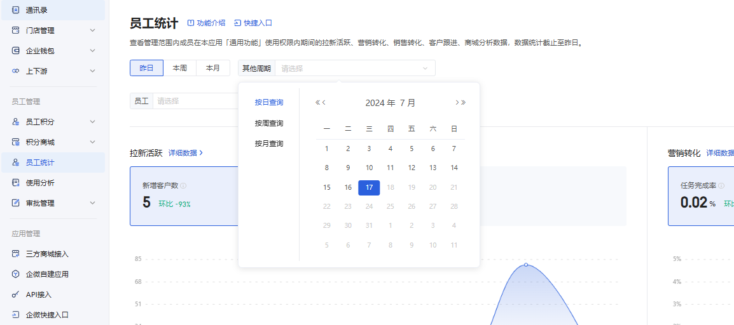Viewport: 734px width, 325px height.
Task: Click the 2024 年 year header
Action: tap(380, 103)
